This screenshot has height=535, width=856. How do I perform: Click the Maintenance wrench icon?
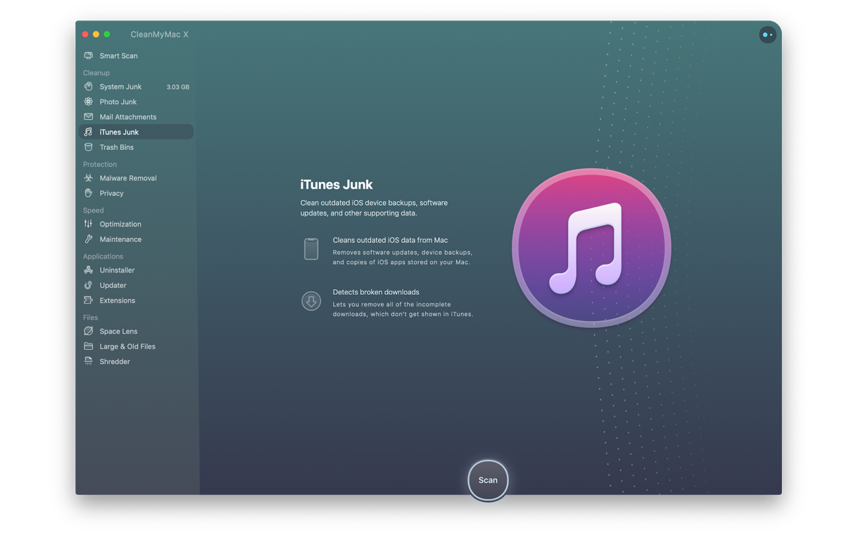[x=88, y=239]
